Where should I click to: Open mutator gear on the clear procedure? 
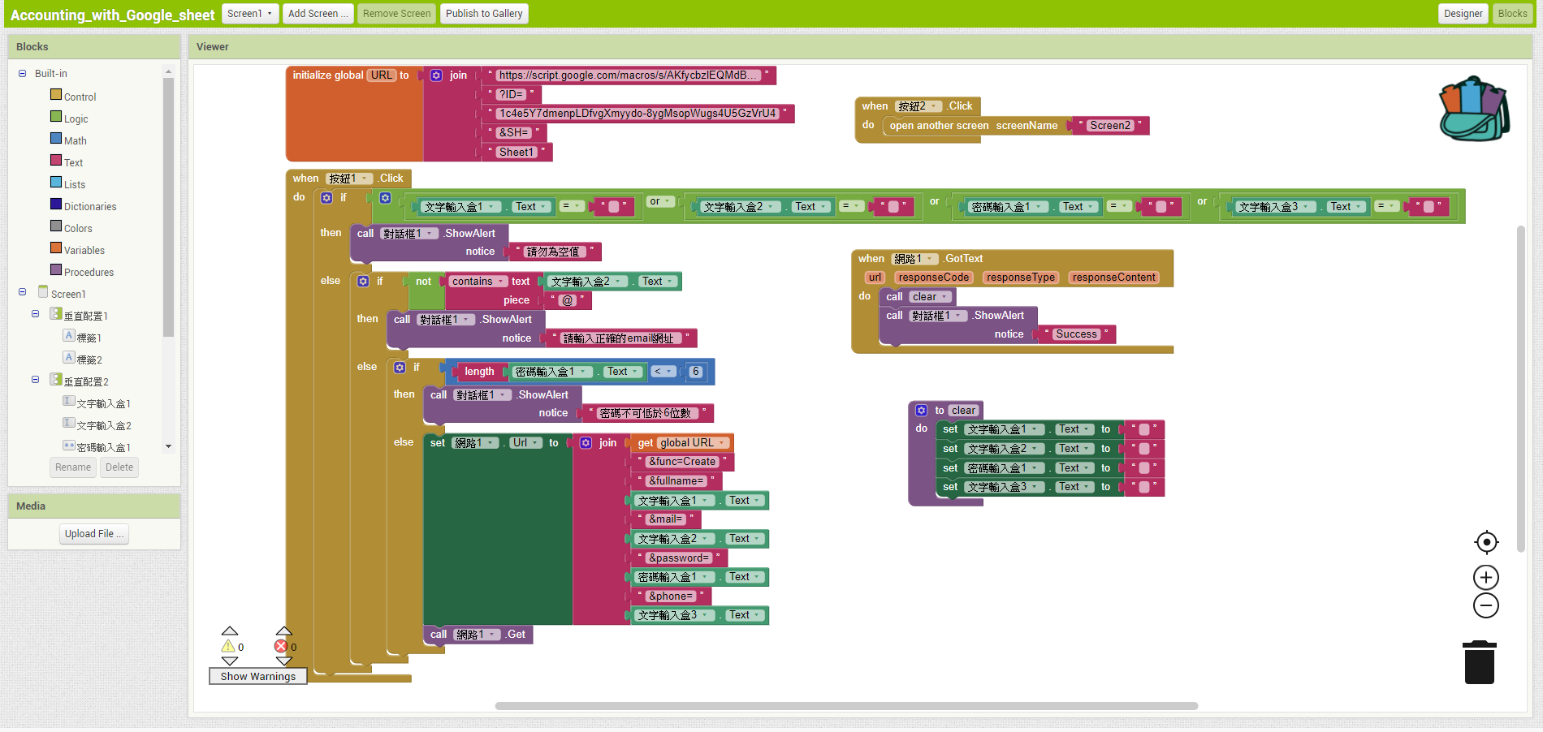coord(922,411)
